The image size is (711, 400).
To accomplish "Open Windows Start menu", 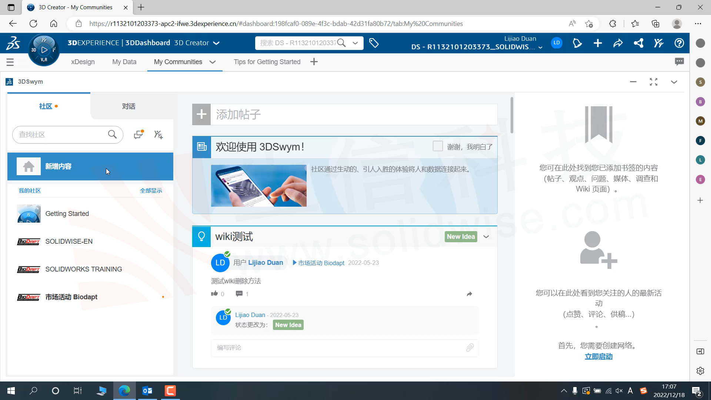I will click(x=11, y=391).
